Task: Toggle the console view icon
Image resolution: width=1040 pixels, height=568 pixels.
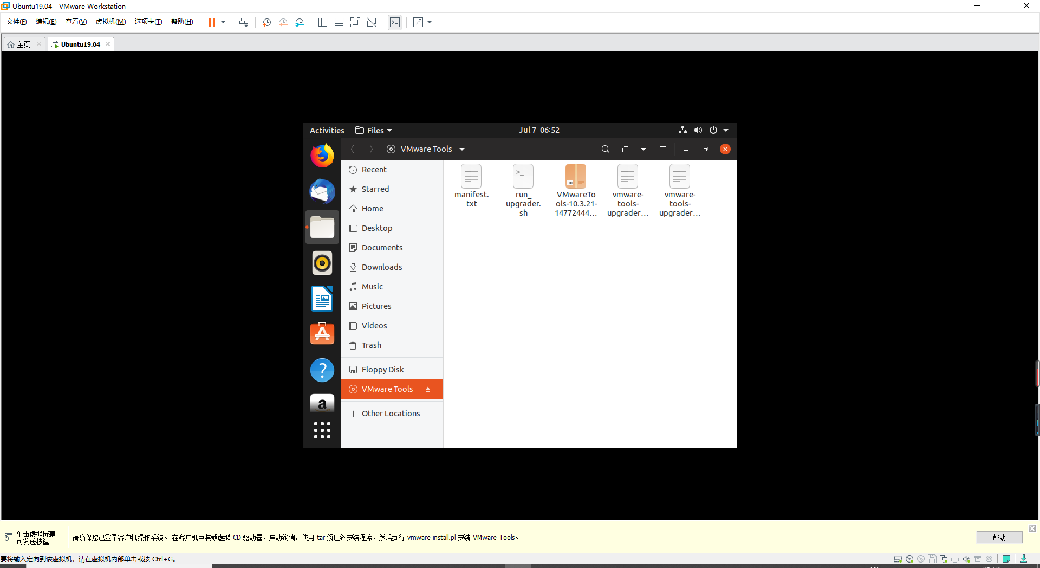Action: tap(395, 22)
